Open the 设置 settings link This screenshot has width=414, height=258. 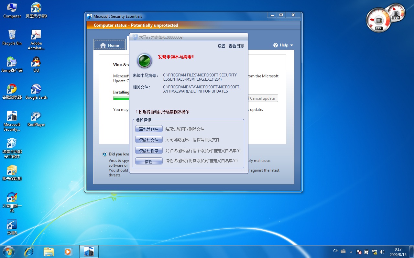[222, 46]
